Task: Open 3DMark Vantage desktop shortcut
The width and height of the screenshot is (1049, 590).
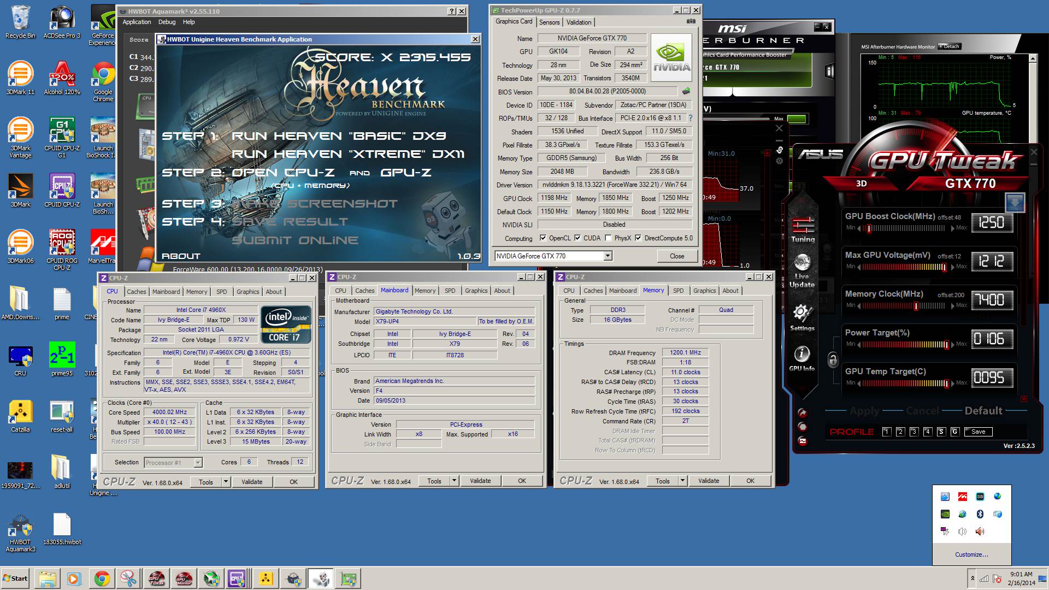Action: click(x=20, y=138)
